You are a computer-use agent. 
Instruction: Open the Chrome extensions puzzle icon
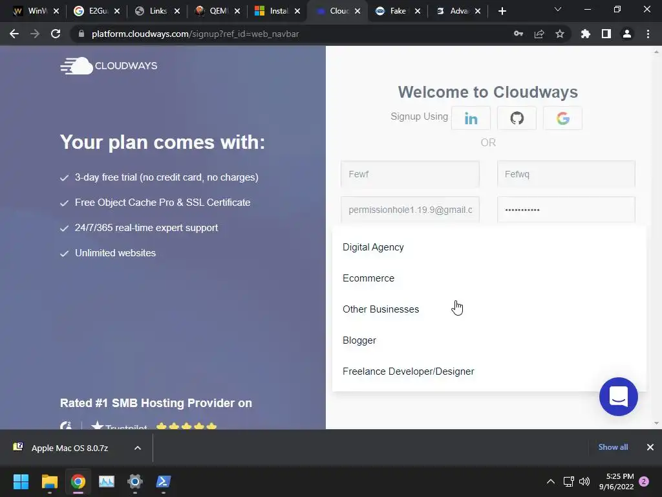point(586,34)
